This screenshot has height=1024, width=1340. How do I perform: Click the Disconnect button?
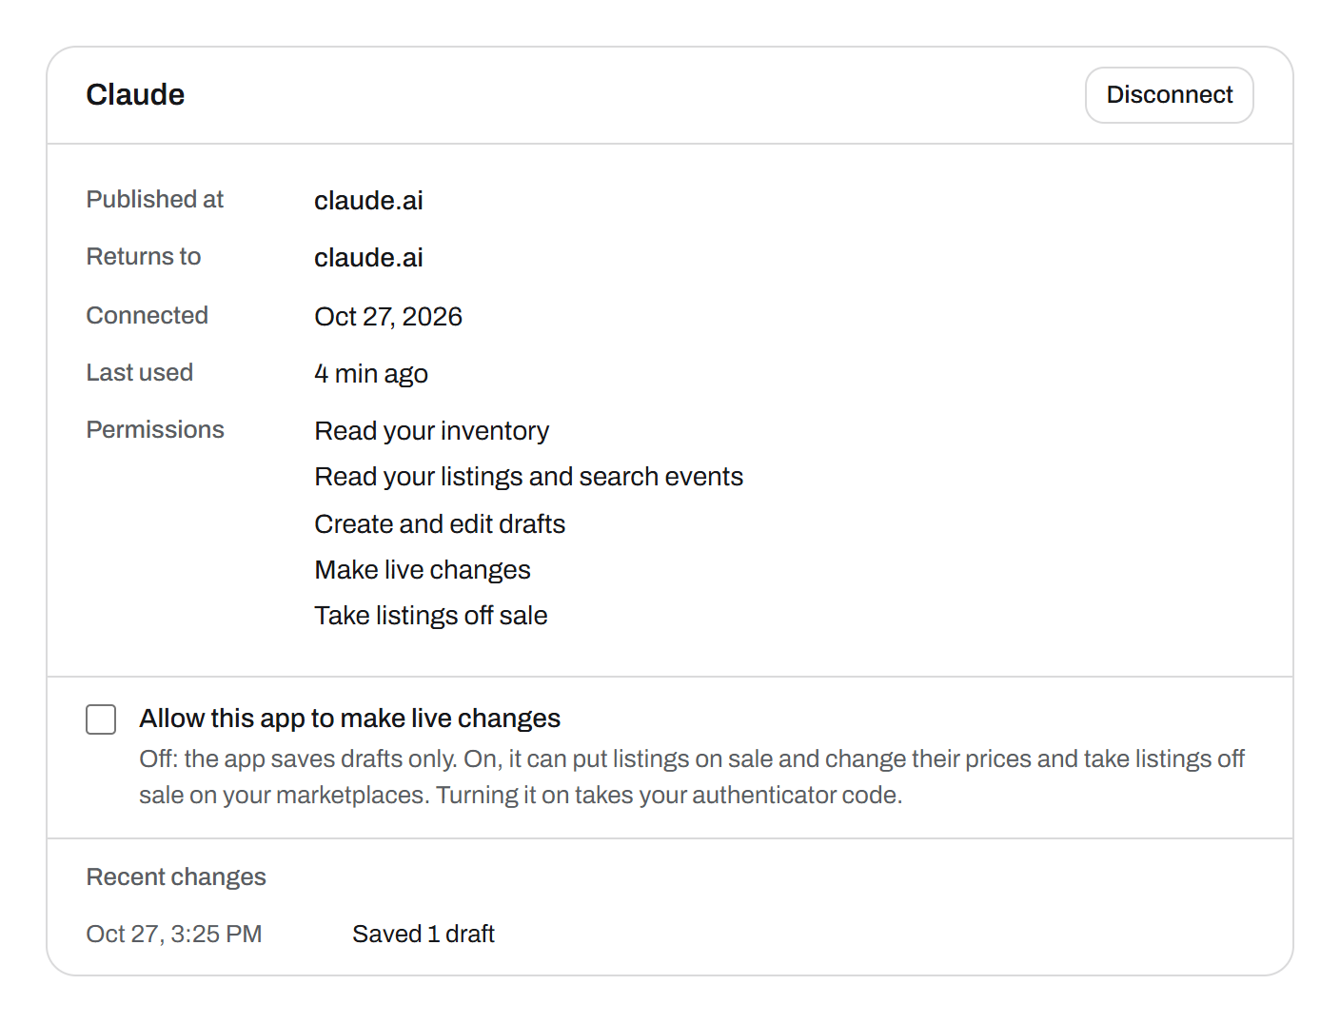(1169, 95)
